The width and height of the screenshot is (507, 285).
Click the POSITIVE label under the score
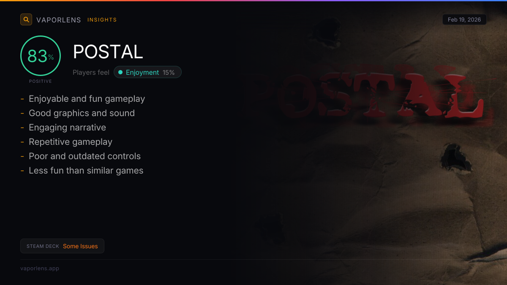(41, 81)
